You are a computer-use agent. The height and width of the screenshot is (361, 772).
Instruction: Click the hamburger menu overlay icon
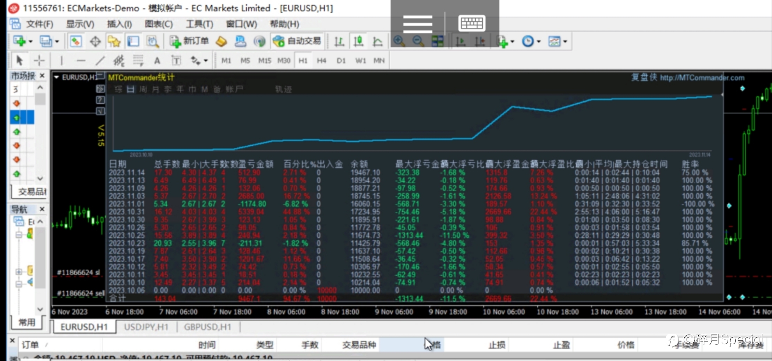[x=418, y=24]
